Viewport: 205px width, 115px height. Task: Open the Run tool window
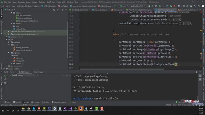tap(73, 102)
